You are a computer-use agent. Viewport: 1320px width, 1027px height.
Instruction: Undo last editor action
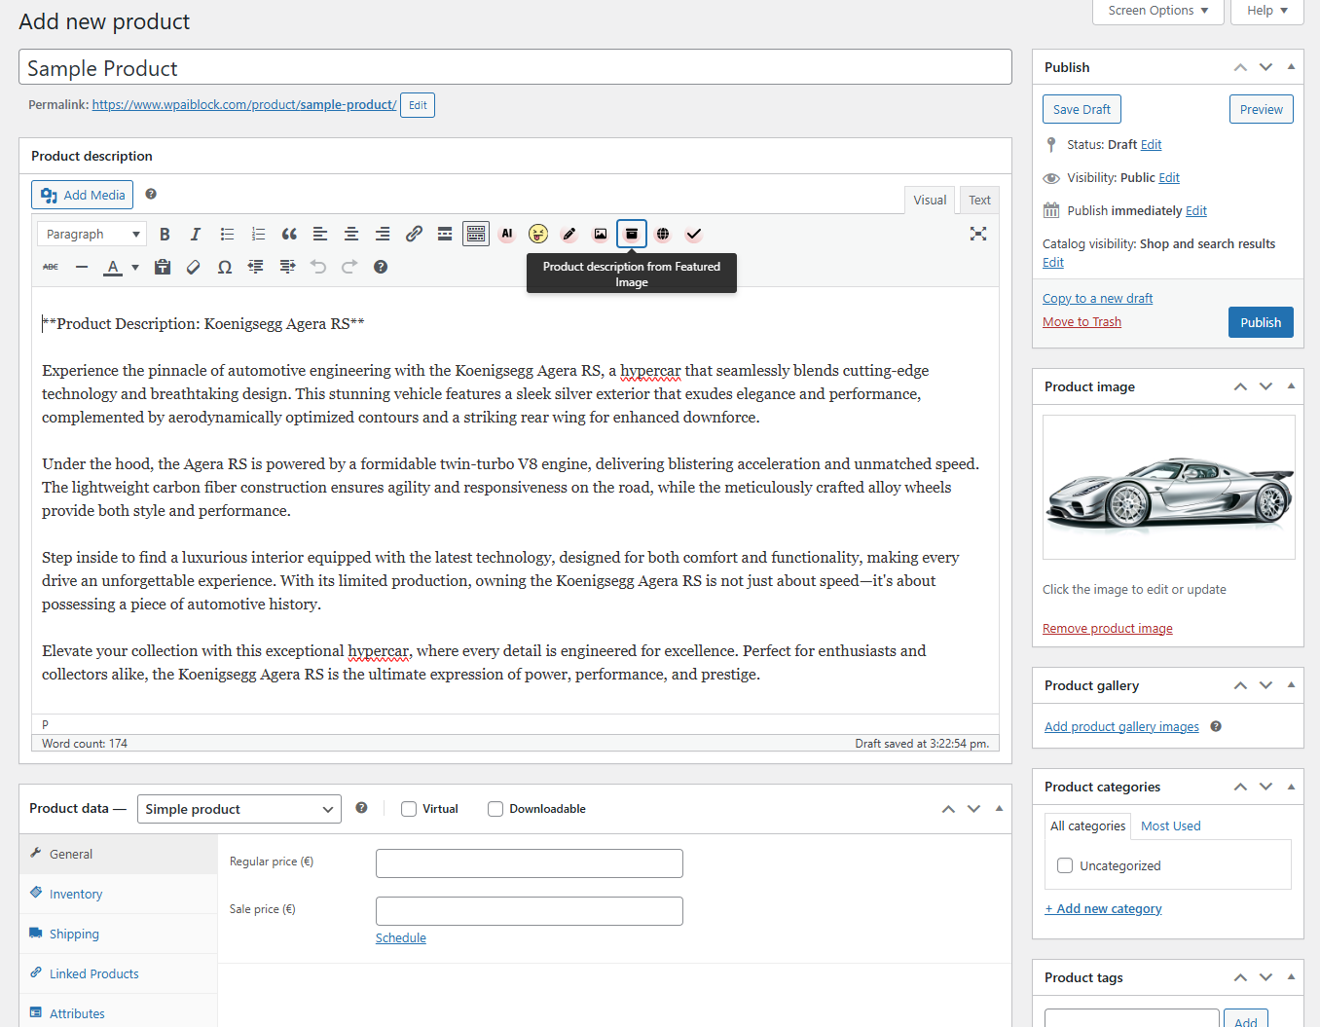pos(318,267)
